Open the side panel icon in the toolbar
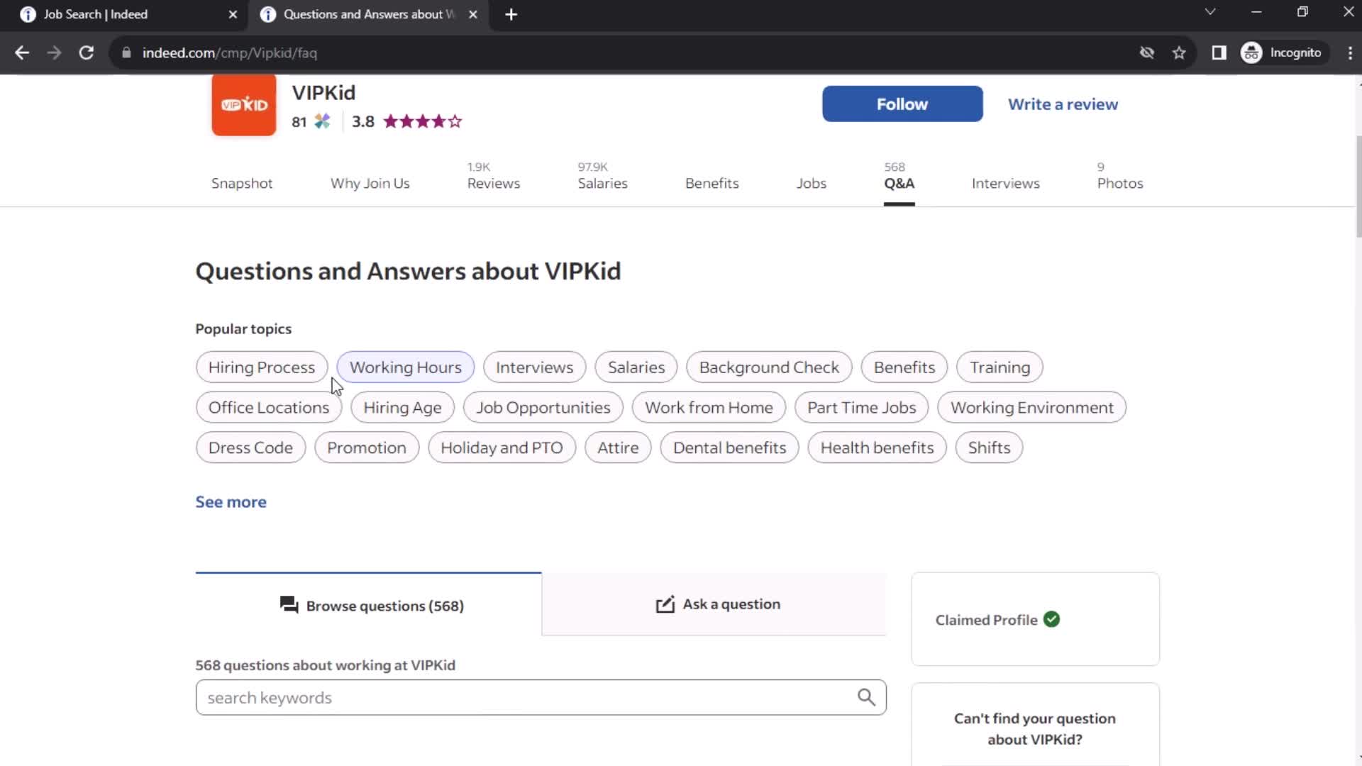The image size is (1362, 766). click(x=1219, y=52)
